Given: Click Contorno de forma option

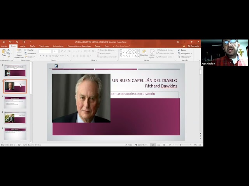Looking at the screenshot, I should [x=166, y=53].
